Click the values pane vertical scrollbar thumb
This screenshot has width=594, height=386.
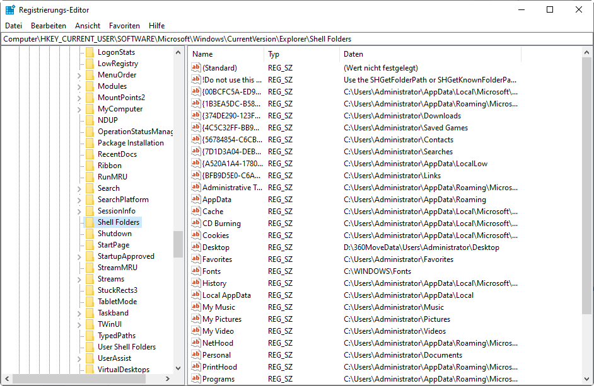pyautogui.click(x=586, y=185)
